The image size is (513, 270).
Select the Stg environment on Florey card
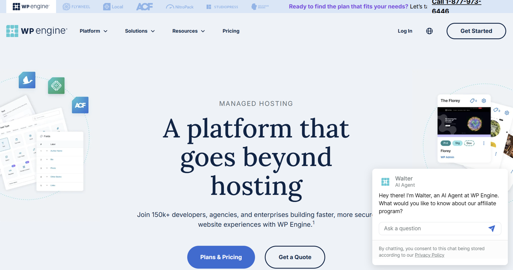[457, 143]
